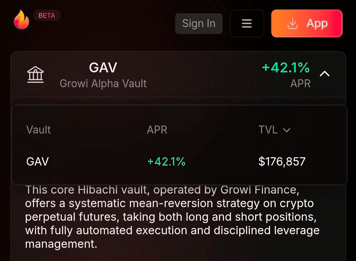
Task: Collapse the GAV card using the up chevron
Action: 325,74
